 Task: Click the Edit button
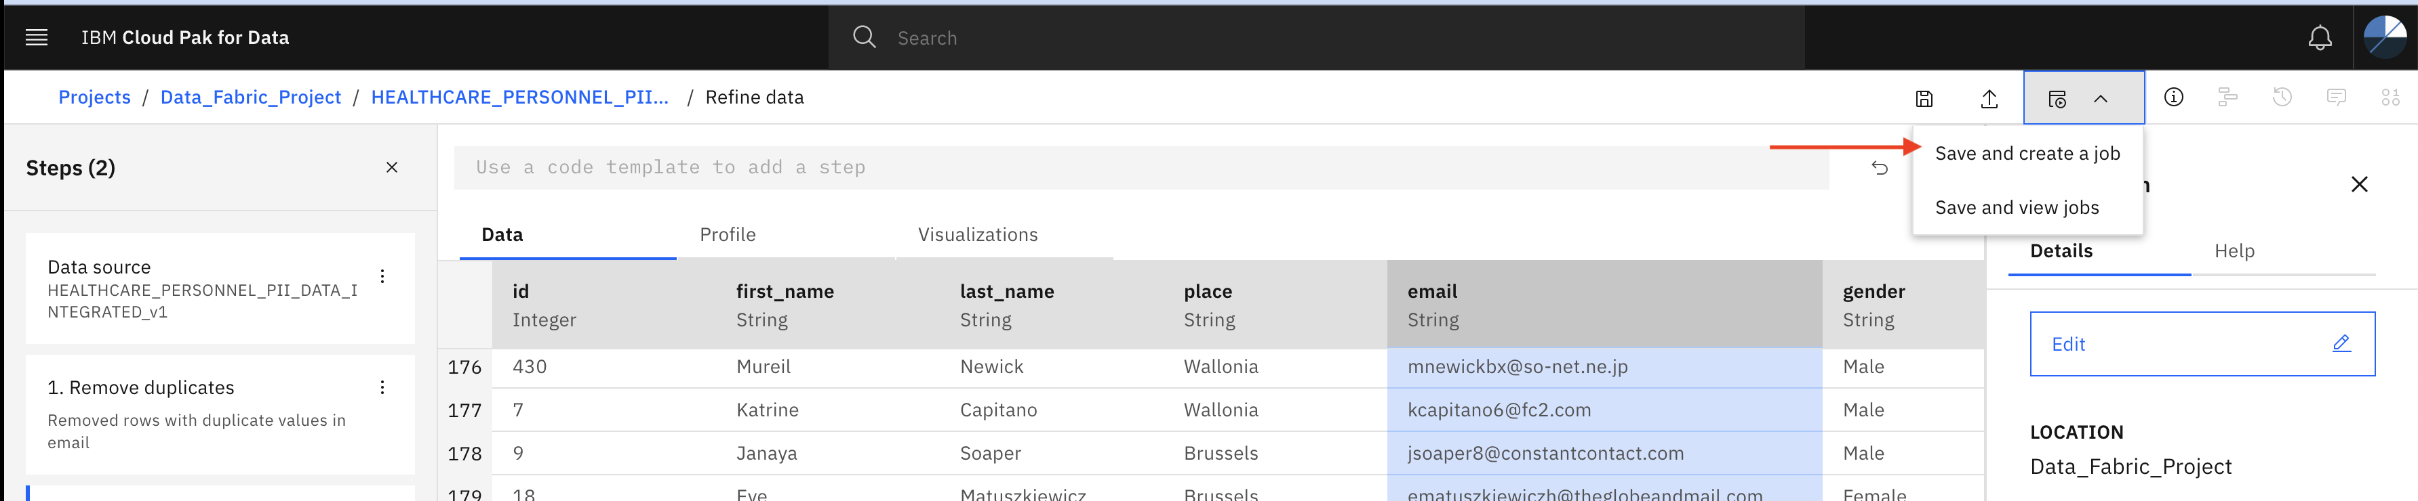[2202, 344]
